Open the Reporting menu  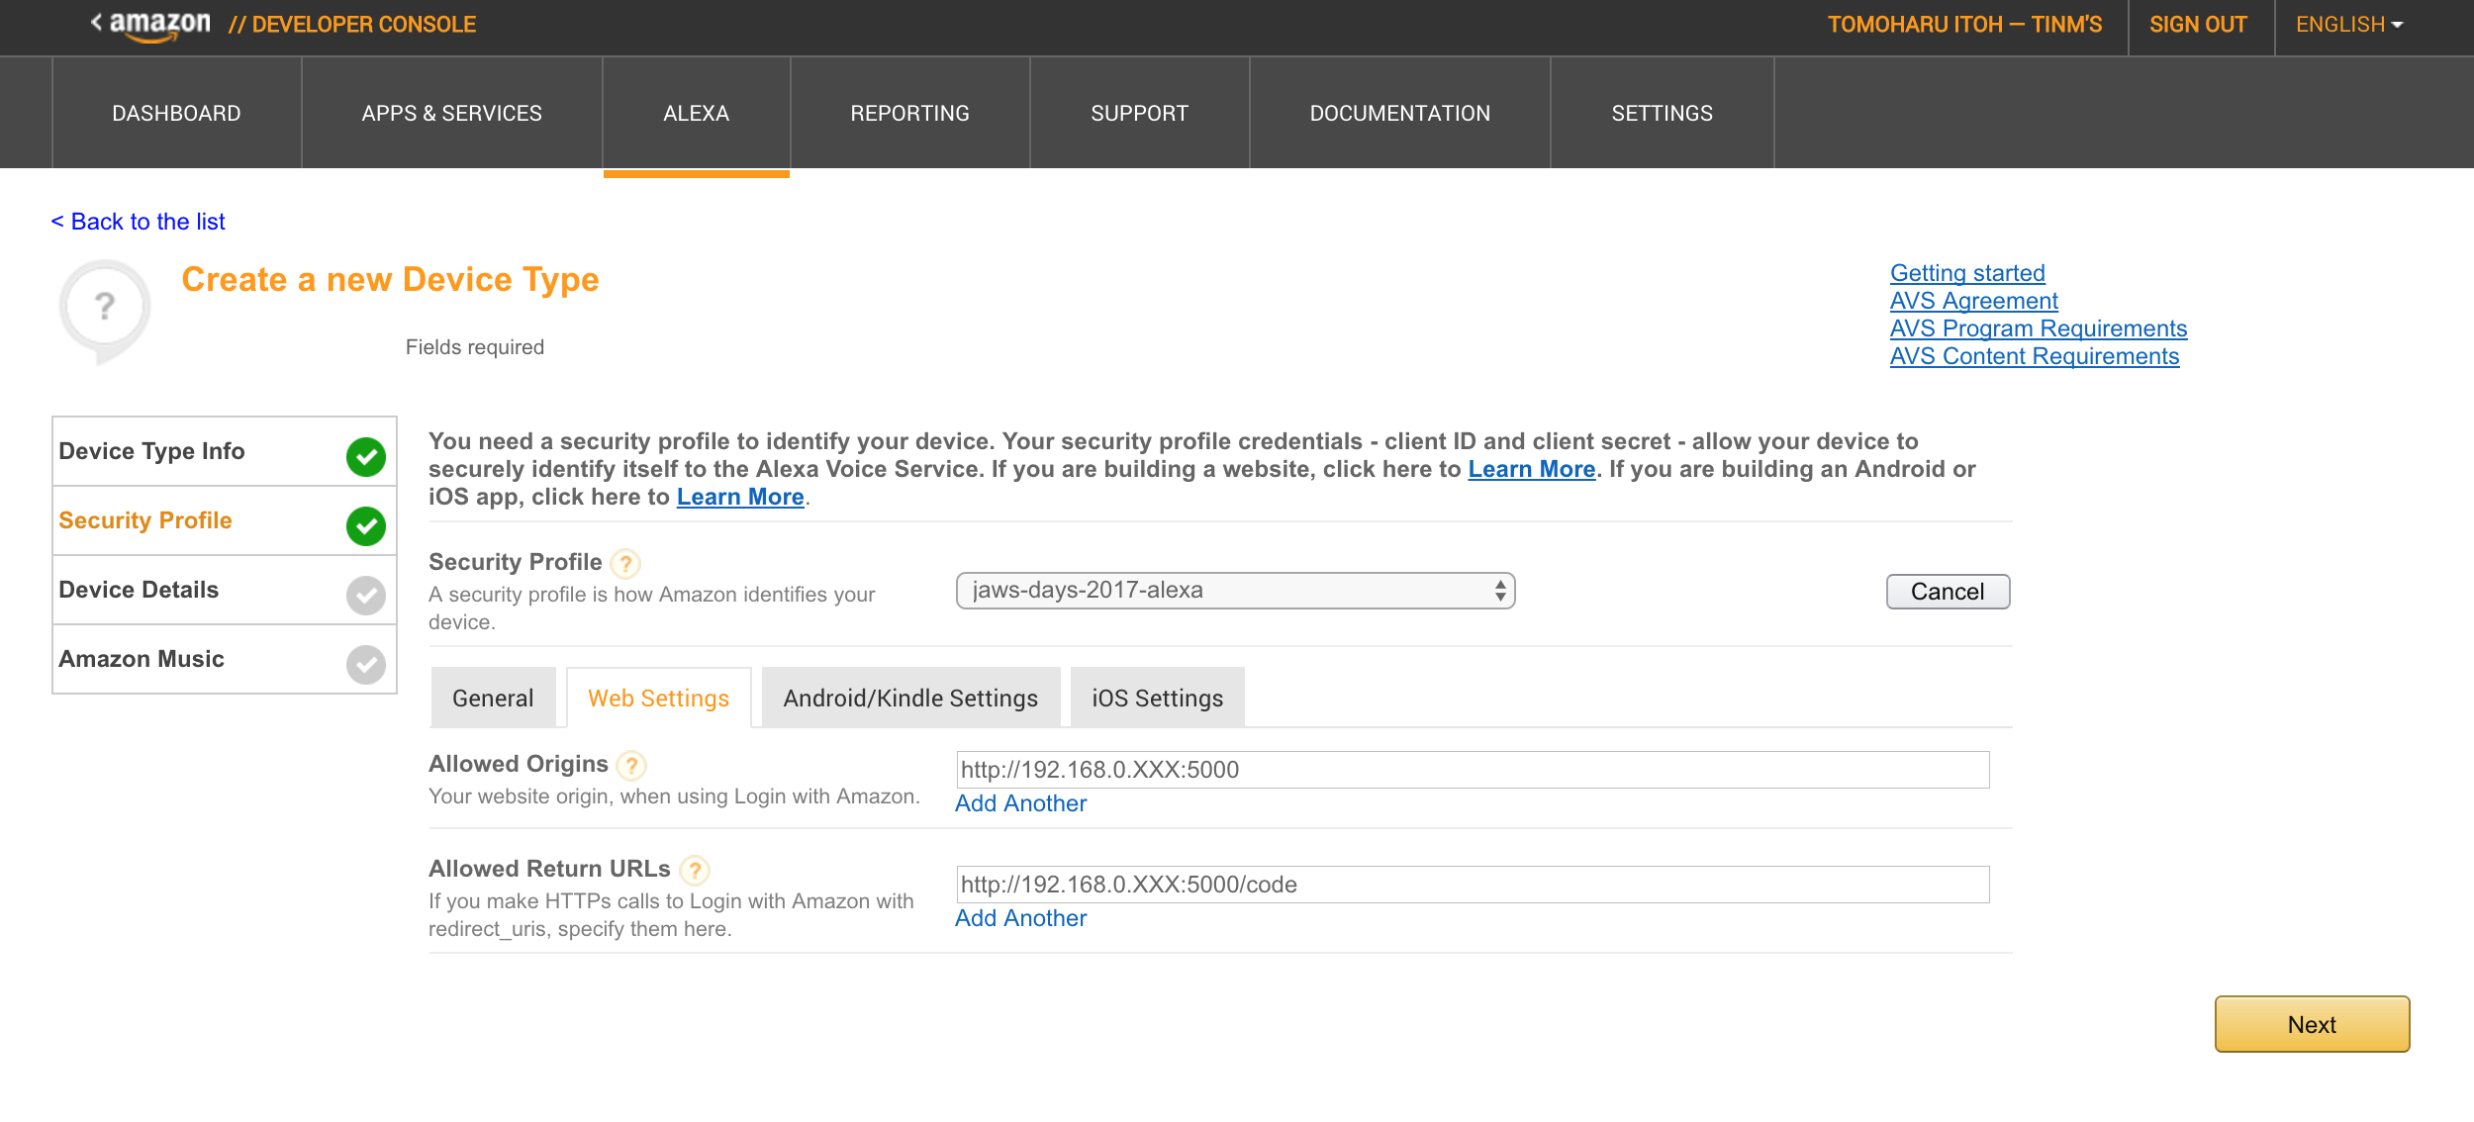tap(909, 113)
